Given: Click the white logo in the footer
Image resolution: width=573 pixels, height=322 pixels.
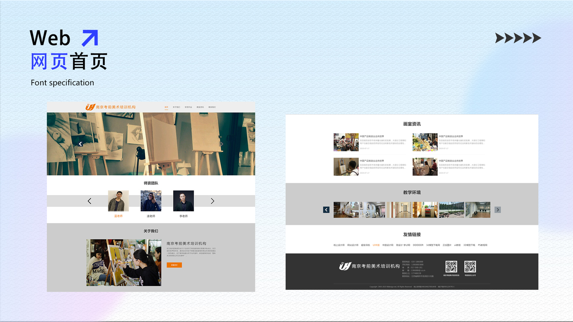Looking at the screenshot, I should (345, 266).
